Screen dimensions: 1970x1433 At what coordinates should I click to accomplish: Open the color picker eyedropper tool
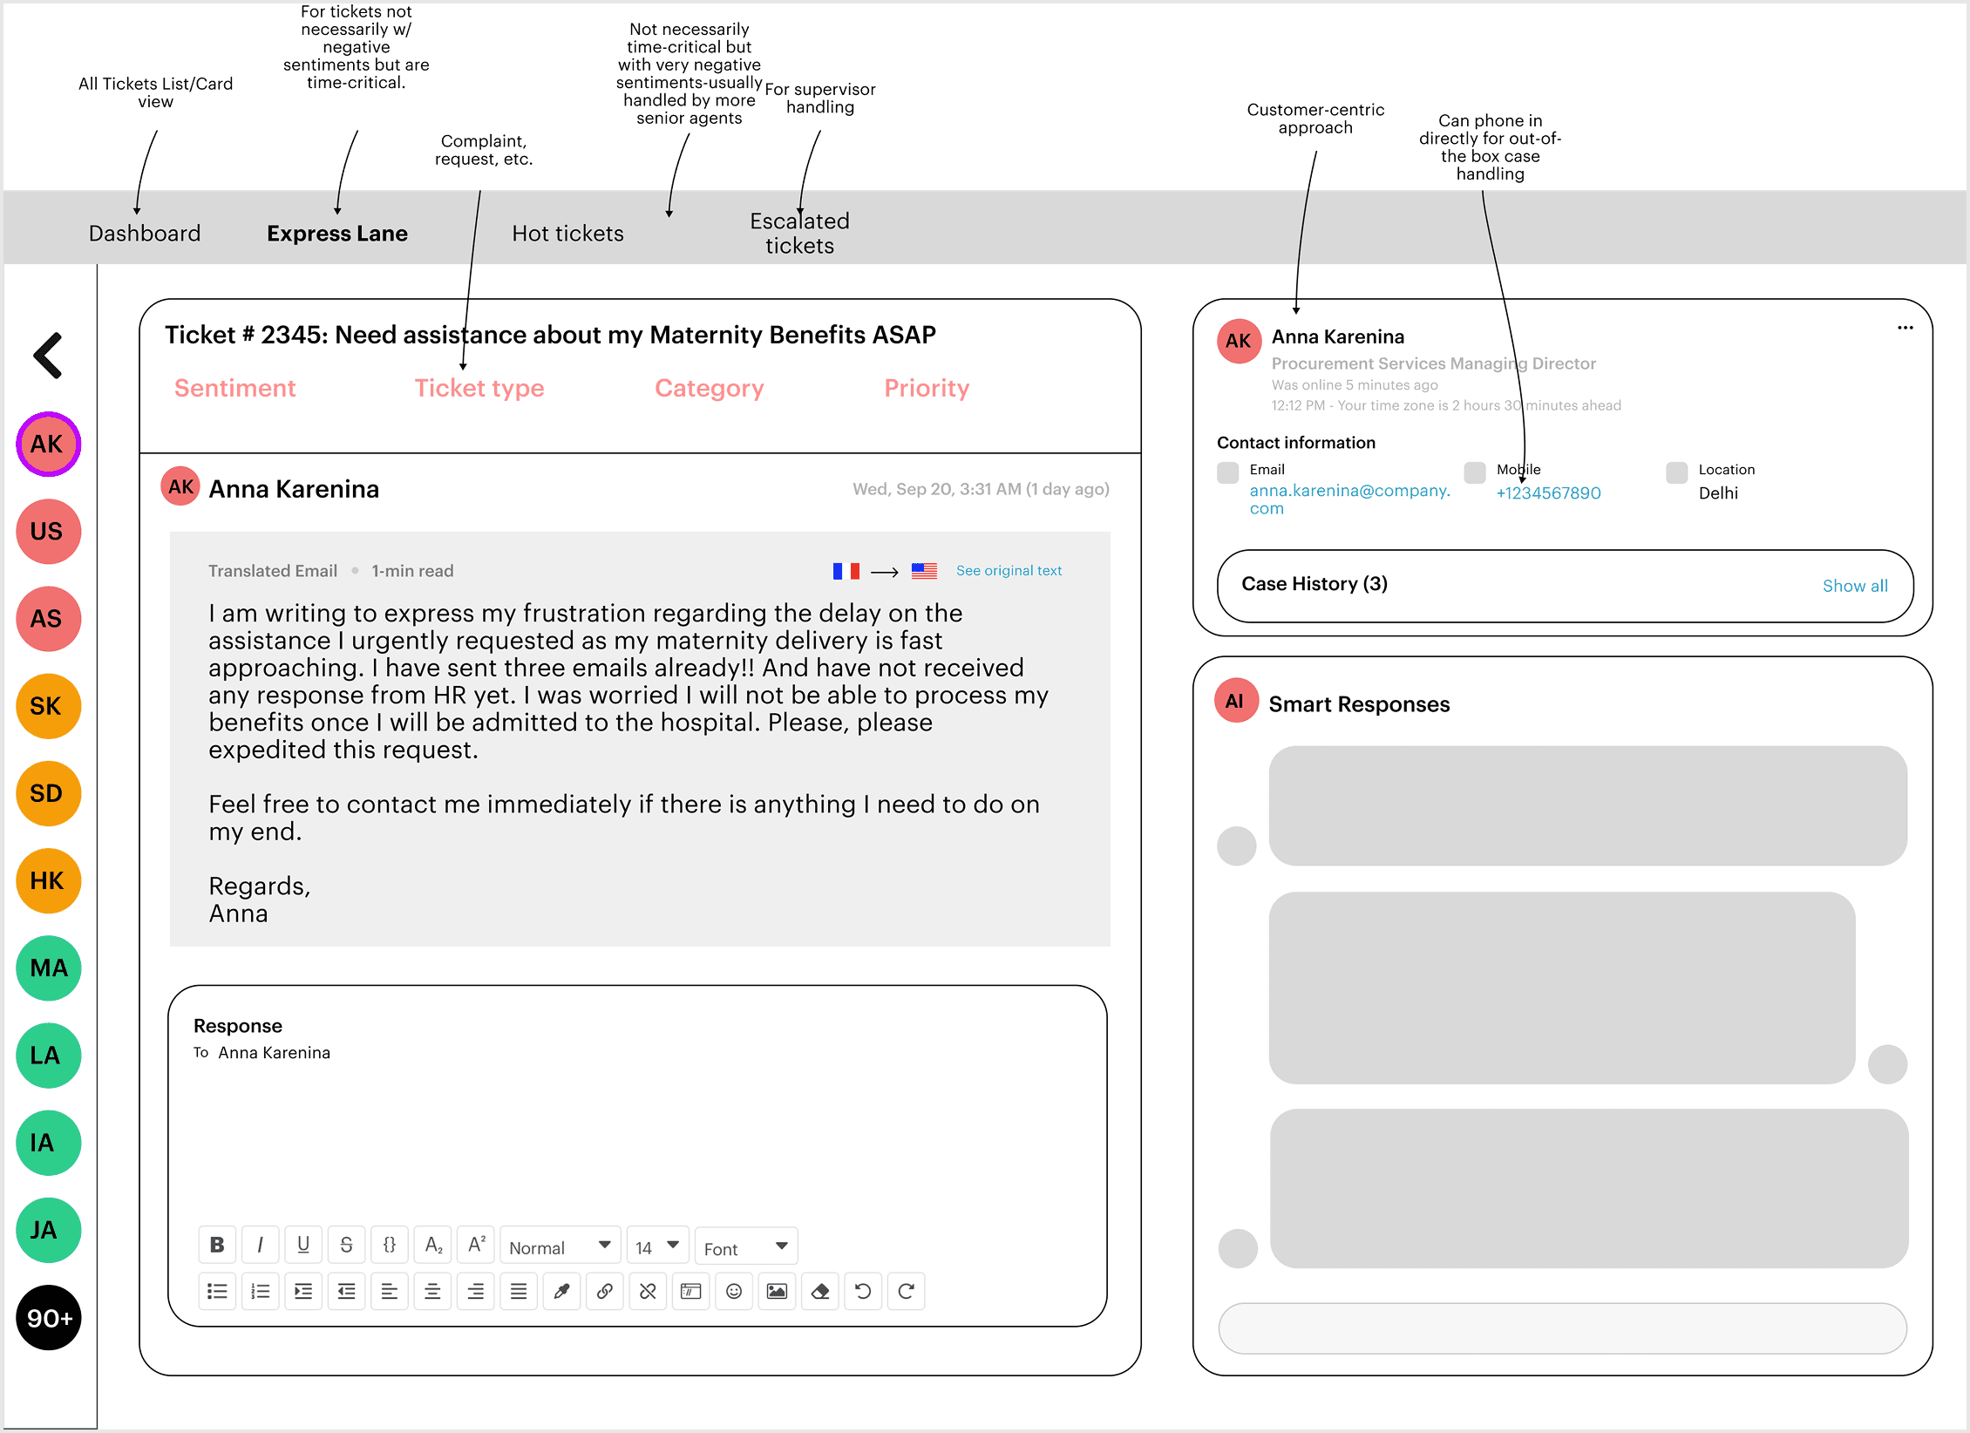point(561,1291)
